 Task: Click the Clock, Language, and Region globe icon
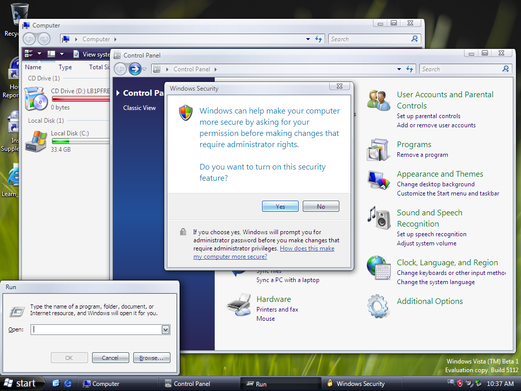click(x=379, y=267)
